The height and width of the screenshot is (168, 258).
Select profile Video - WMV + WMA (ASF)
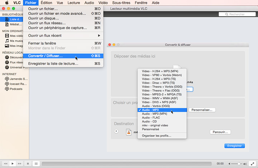click(162, 98)
